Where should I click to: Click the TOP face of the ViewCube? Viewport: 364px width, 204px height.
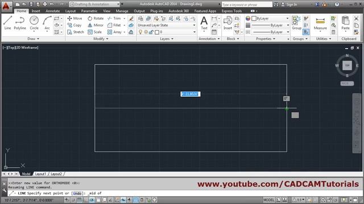coord(347,66)
